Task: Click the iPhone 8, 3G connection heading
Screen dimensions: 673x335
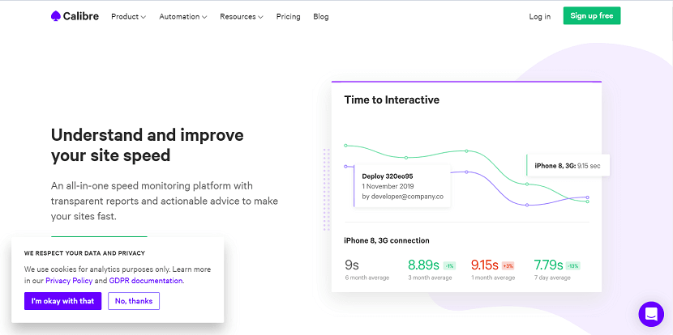Action: [x=386, y=240]
